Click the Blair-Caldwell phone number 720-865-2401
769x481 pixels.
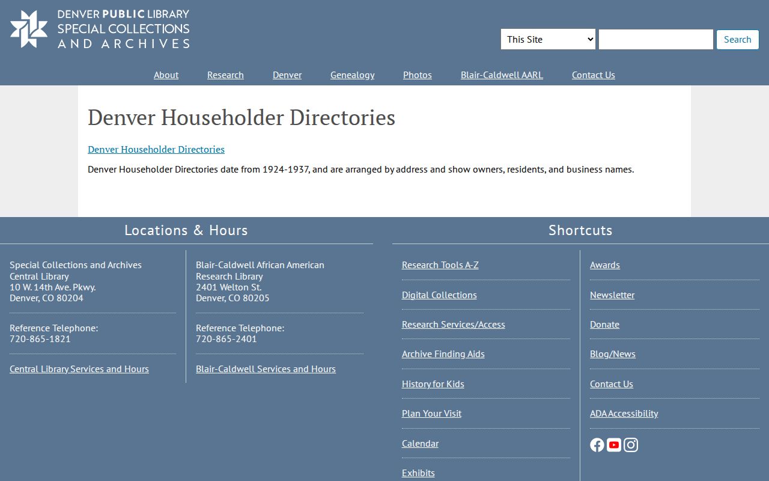click(226, 339)
